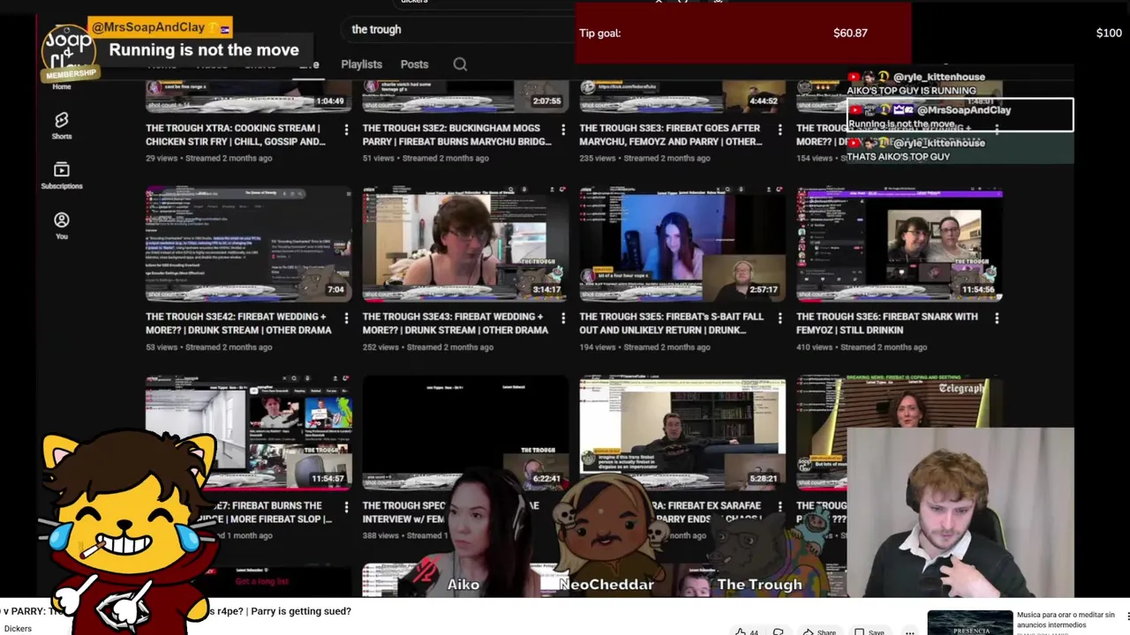Click '410 views • Streamed 2 months ago'
Image resolution: width=1130 pixels, height=635 pixels.
[x=862, y=347]
